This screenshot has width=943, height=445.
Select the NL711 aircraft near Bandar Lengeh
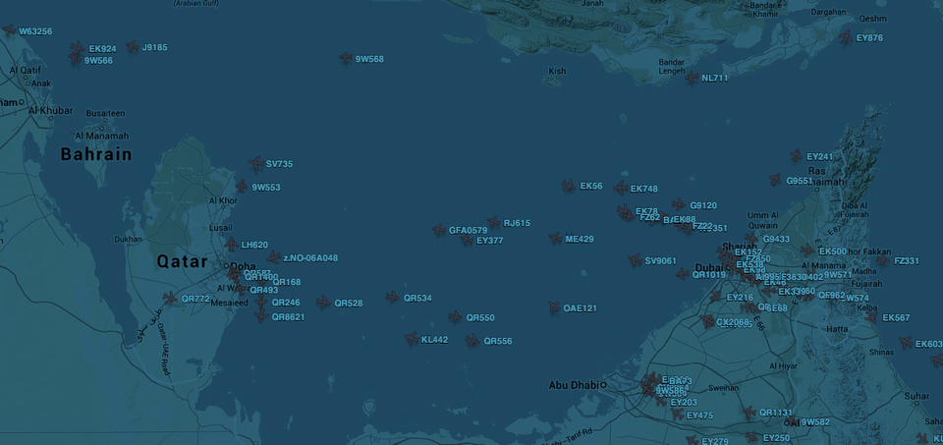point(692,78)
